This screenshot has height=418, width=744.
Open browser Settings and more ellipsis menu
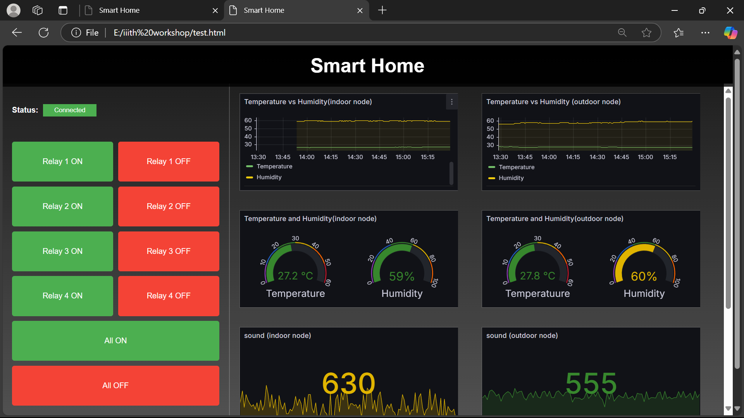705,33
